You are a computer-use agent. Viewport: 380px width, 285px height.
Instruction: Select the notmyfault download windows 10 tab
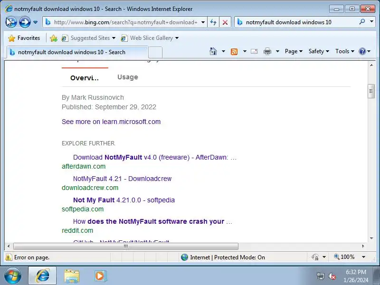[77, 52]
